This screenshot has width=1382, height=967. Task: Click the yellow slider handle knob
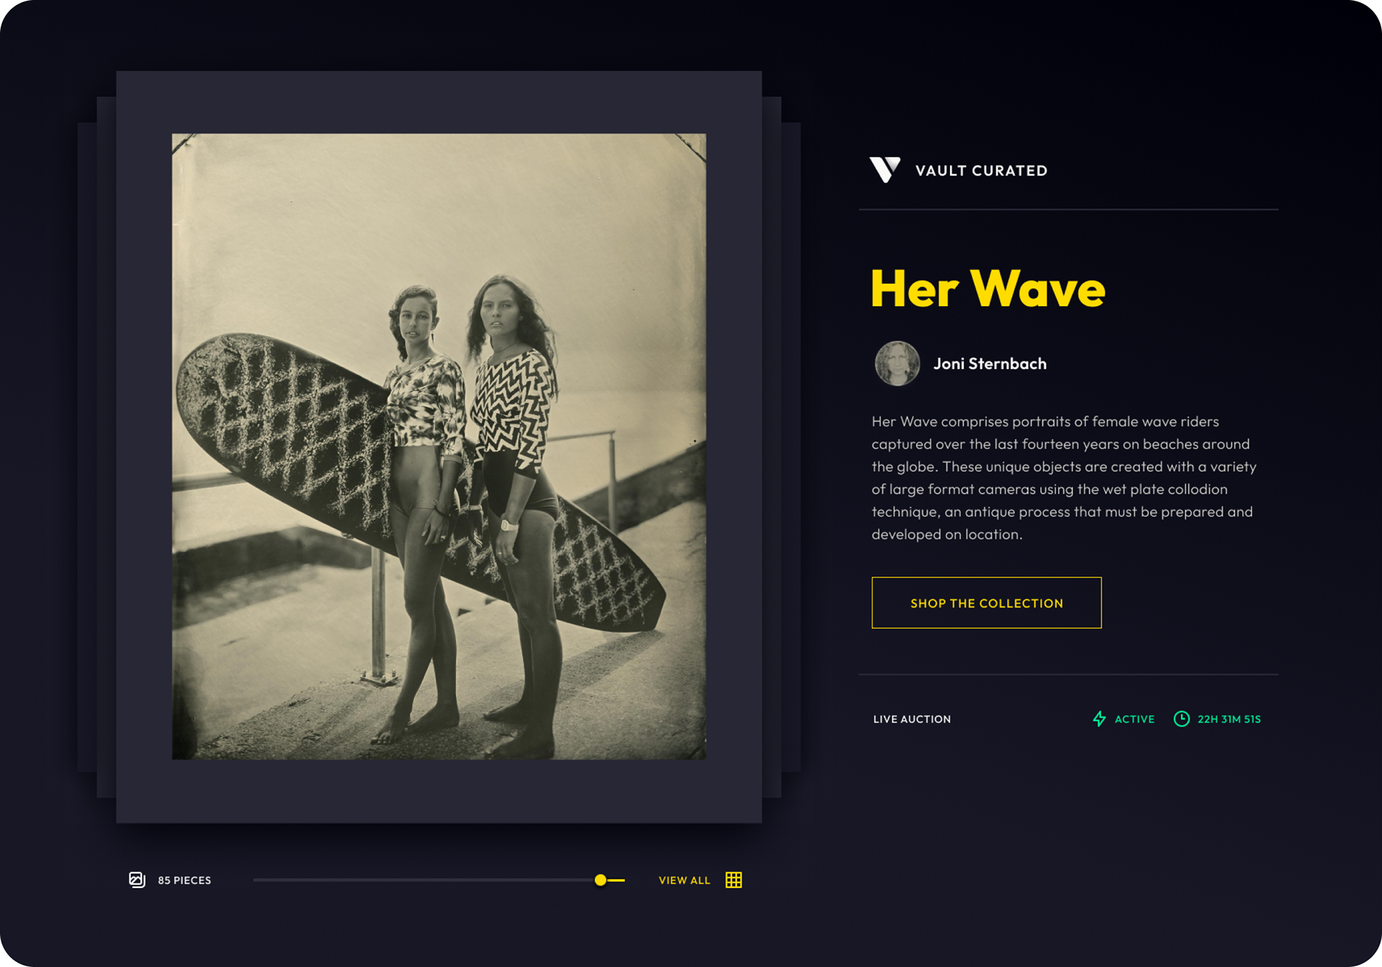[600, 879]
